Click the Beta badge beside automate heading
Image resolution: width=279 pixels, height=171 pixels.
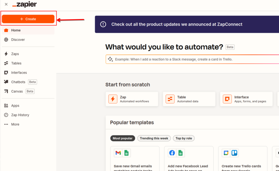[x=230, y=47]
